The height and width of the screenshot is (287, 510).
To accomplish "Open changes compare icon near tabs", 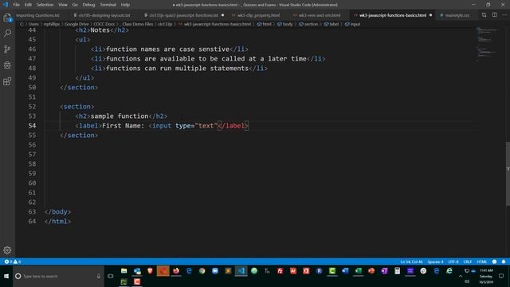I will point(484,15).
